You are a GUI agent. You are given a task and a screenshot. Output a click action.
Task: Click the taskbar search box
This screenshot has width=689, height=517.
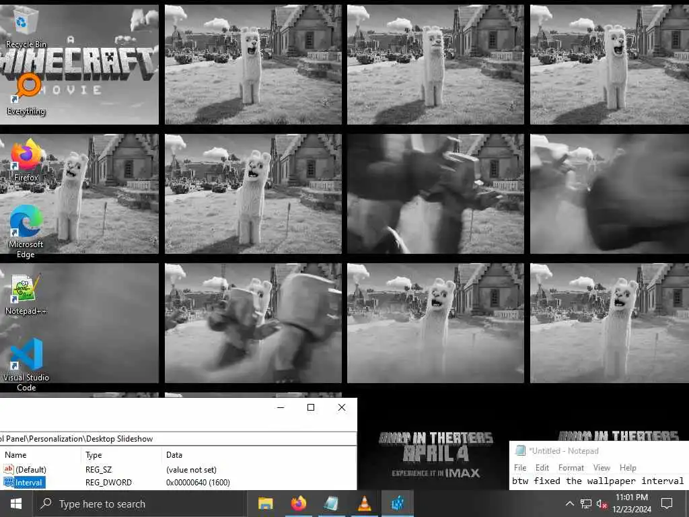point(139,504)
